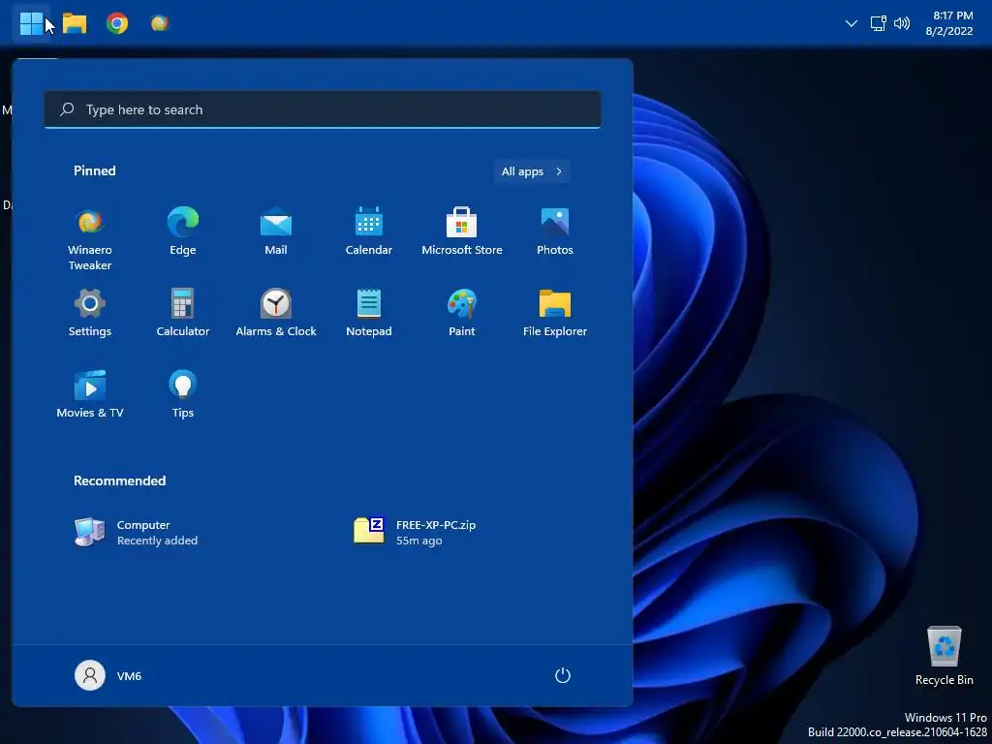
Task: Launch Google Chrome from the taskbar
Action: (117, 23)
